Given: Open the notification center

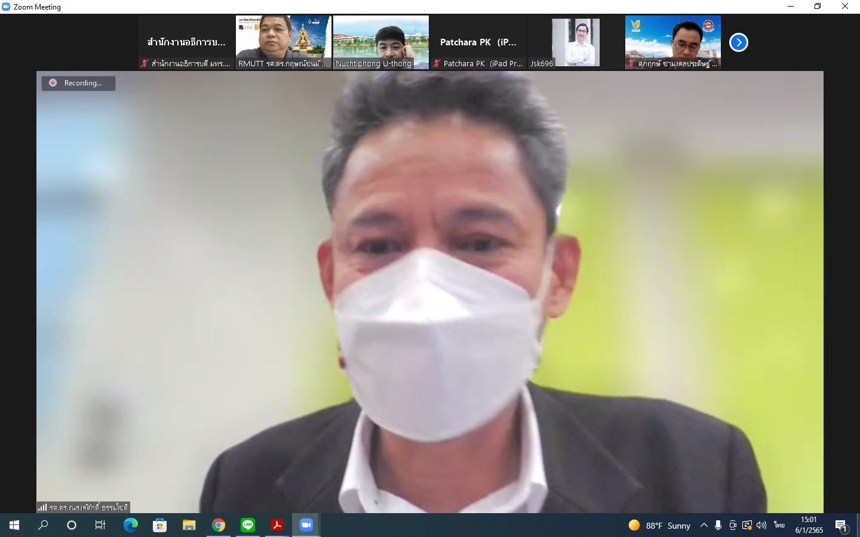Looking at the screenshot, I should [x=841, y=526].
